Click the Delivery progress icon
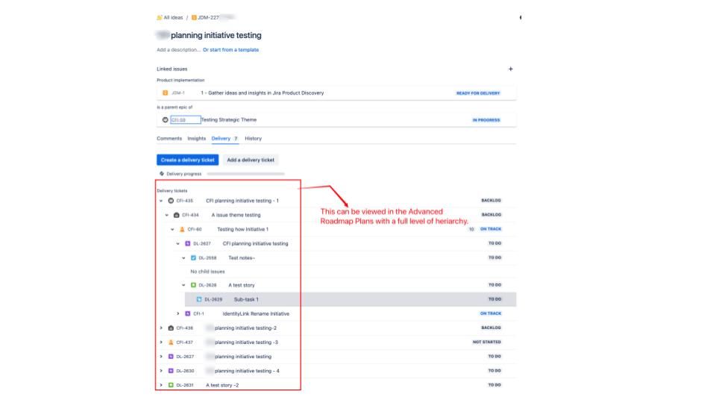This screenshot has width=716, height=403. (x=162, y=174)
